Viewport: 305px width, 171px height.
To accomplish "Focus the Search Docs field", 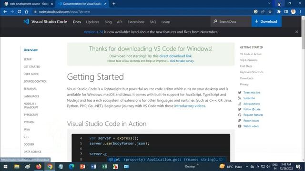I will (231, 21).
